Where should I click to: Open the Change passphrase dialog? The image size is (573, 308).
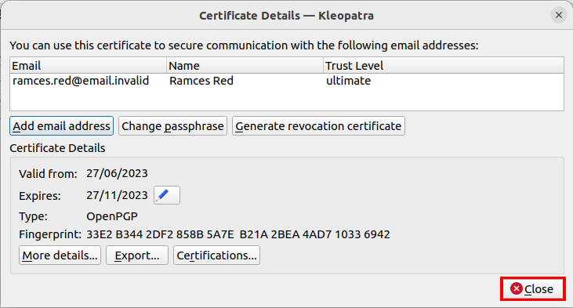172,126
